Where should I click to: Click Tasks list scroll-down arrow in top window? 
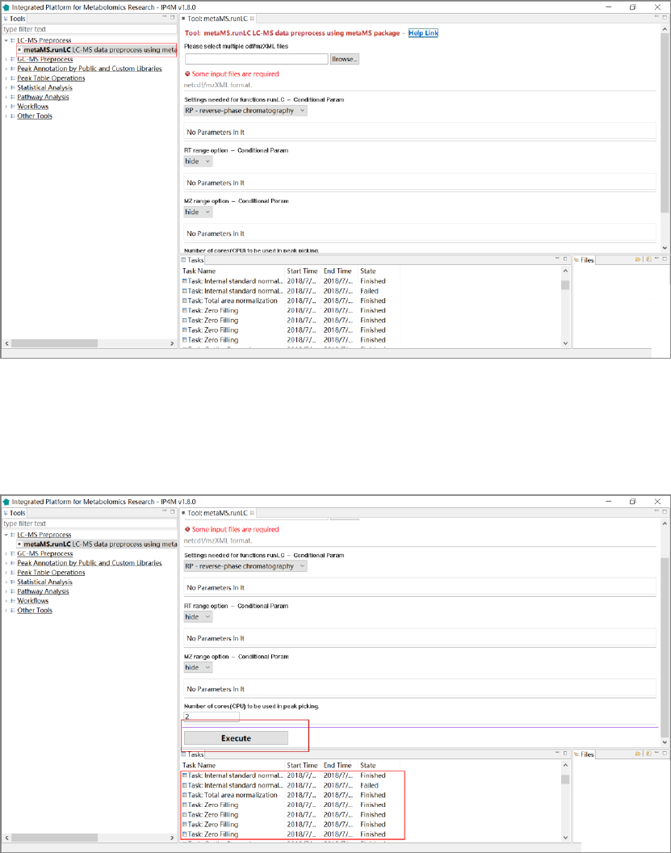coord(565,343)
